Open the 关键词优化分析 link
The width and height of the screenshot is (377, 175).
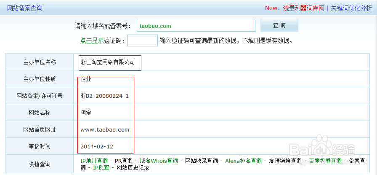pos(351,8)
